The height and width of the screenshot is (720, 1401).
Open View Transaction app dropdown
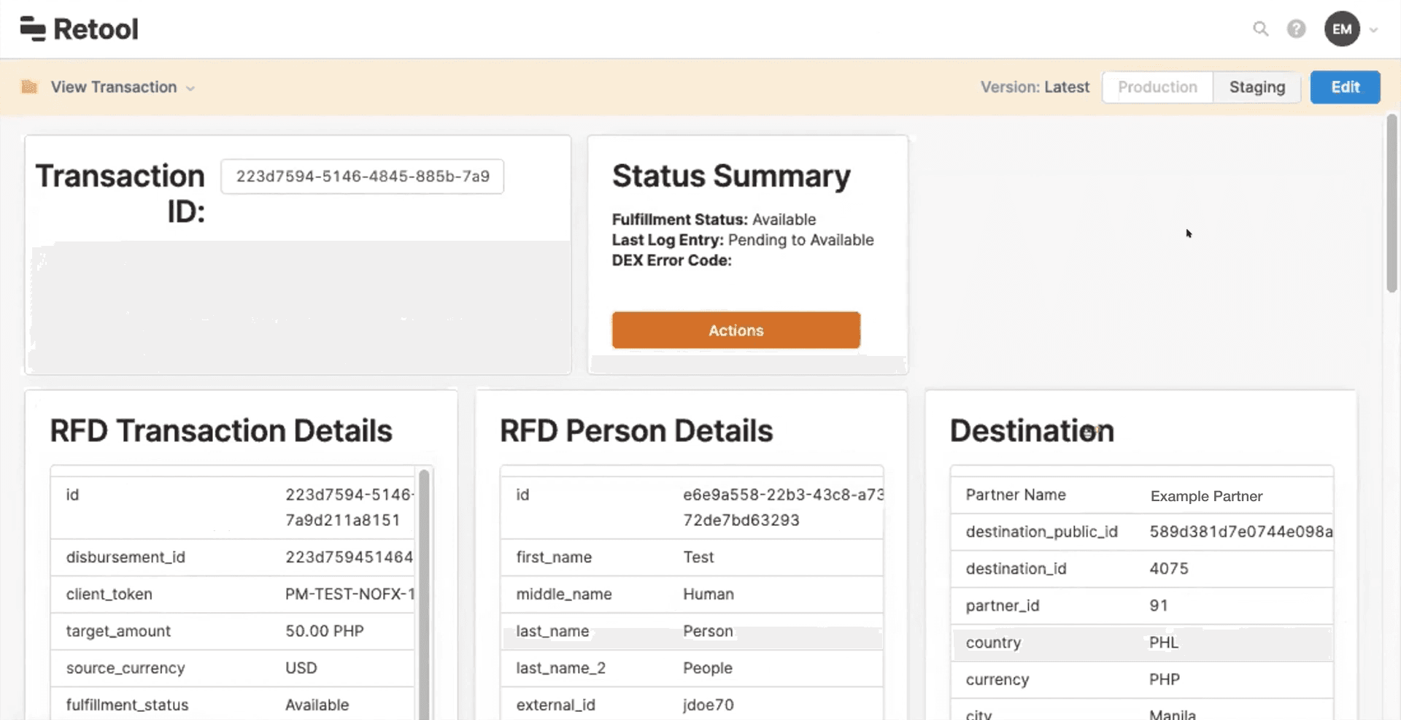click(x=122, y=88)
